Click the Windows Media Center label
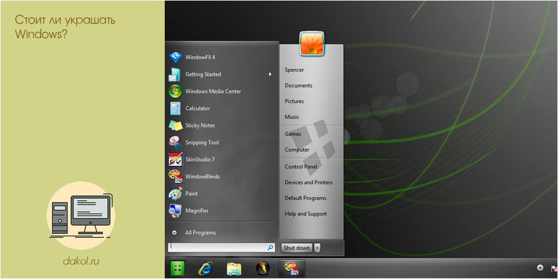 click(x=213, y=91)
